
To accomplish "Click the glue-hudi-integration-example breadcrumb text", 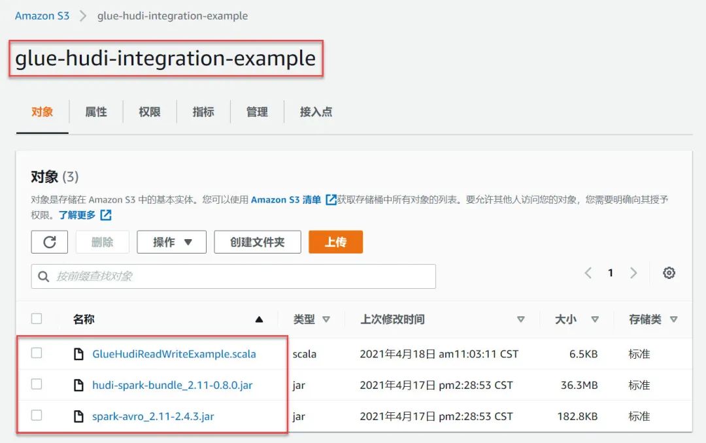I will coord(173,16).
